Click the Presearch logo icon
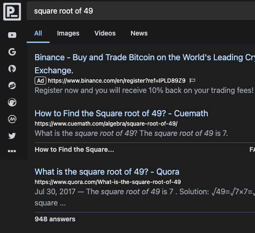The width and height of the screenshot is (255, 233). click(x=12, y=12)
